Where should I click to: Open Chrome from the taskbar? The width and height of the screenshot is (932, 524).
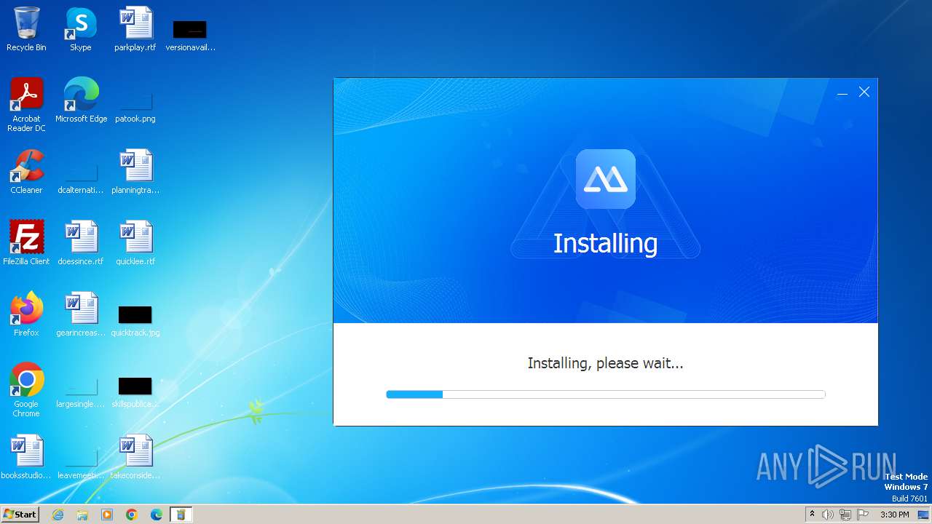132,515
